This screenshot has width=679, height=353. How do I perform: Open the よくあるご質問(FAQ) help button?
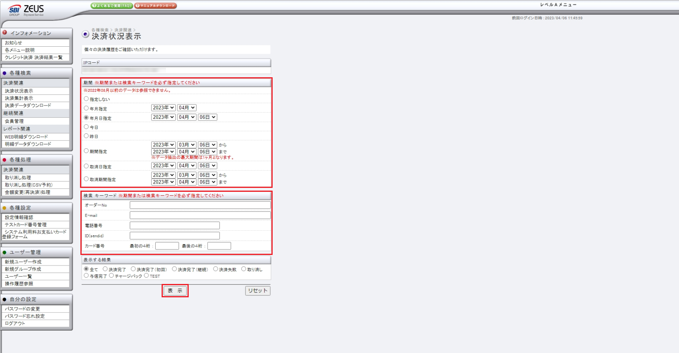tap(112, 6)
